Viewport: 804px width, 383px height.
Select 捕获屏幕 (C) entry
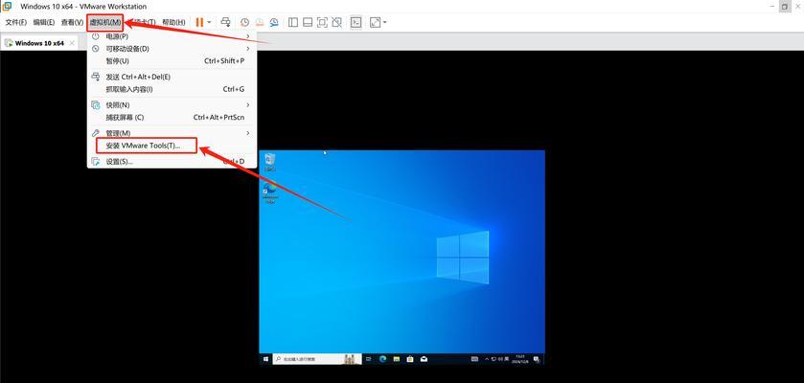click(172, 117)
